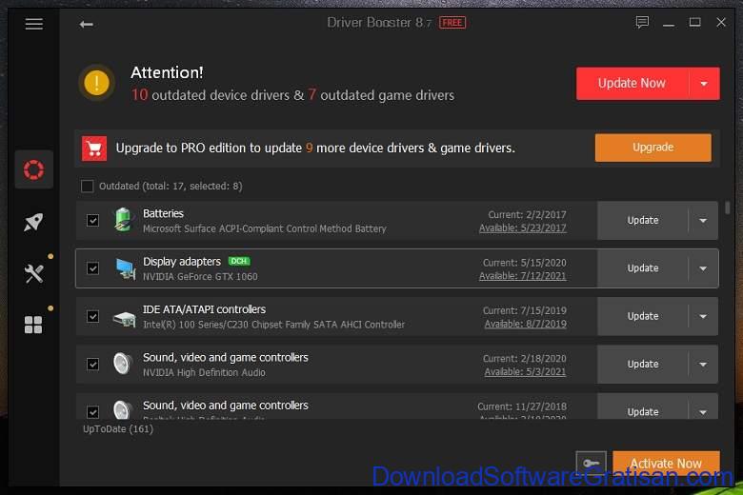This screenshot has width=743, height=495.
Task: Toggle the select-all Outdated checkbox
Action: coord(88,187)
